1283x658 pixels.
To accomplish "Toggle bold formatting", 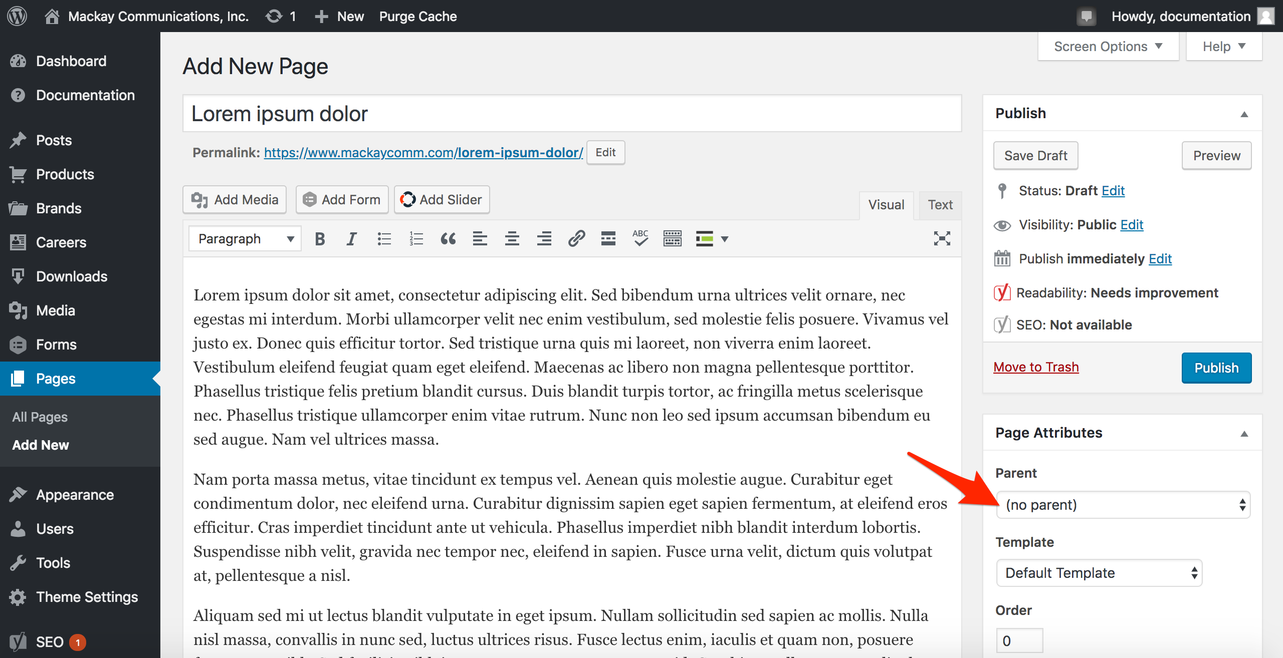I will click(320, 239).
